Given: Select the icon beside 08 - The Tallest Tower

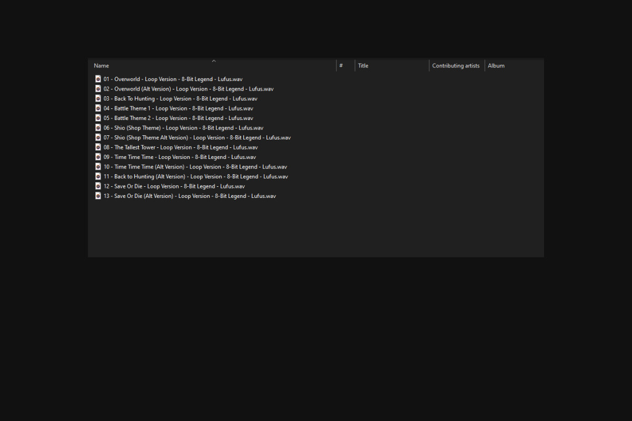Looking at the screenshot, I should (97, 147).
